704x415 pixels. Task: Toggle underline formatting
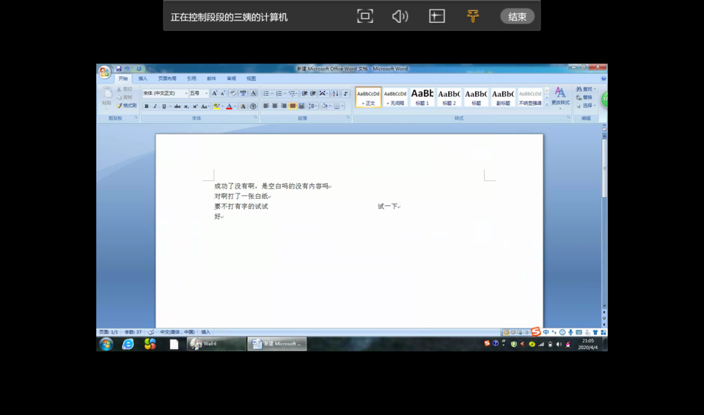164,106
